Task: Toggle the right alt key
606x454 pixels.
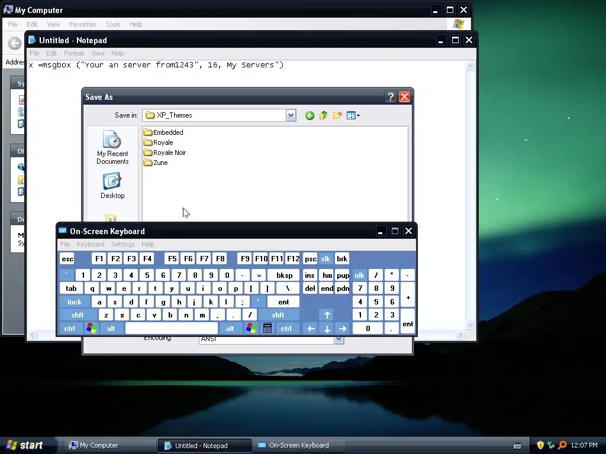Action: (230, 329)
